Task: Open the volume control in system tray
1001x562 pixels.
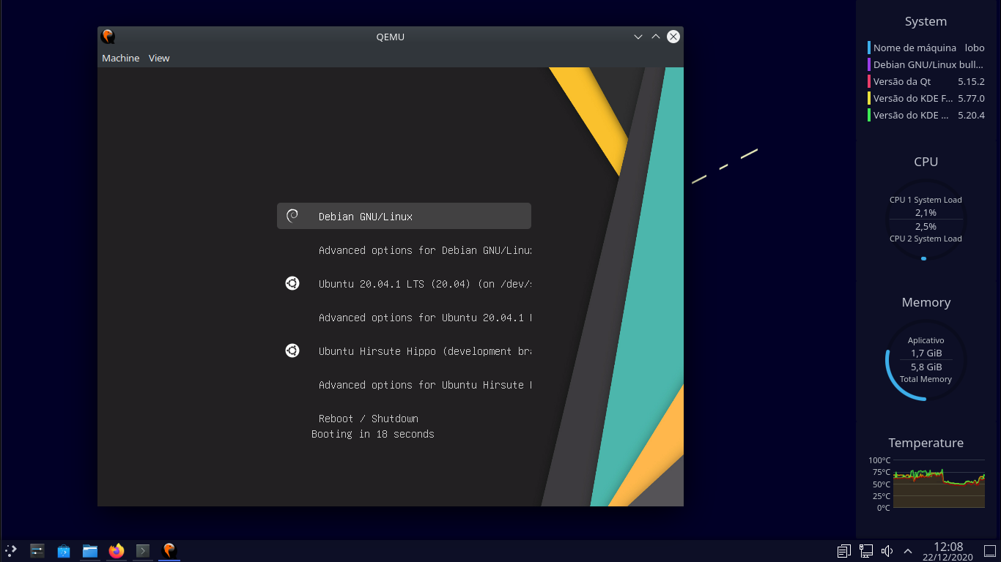Action: pos(887,550)
